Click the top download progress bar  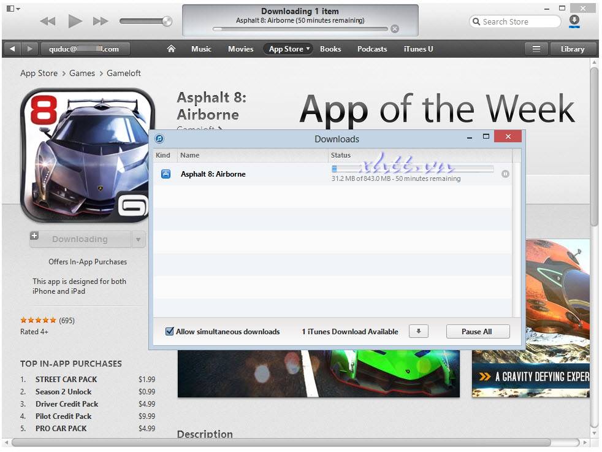pos(300,29)
